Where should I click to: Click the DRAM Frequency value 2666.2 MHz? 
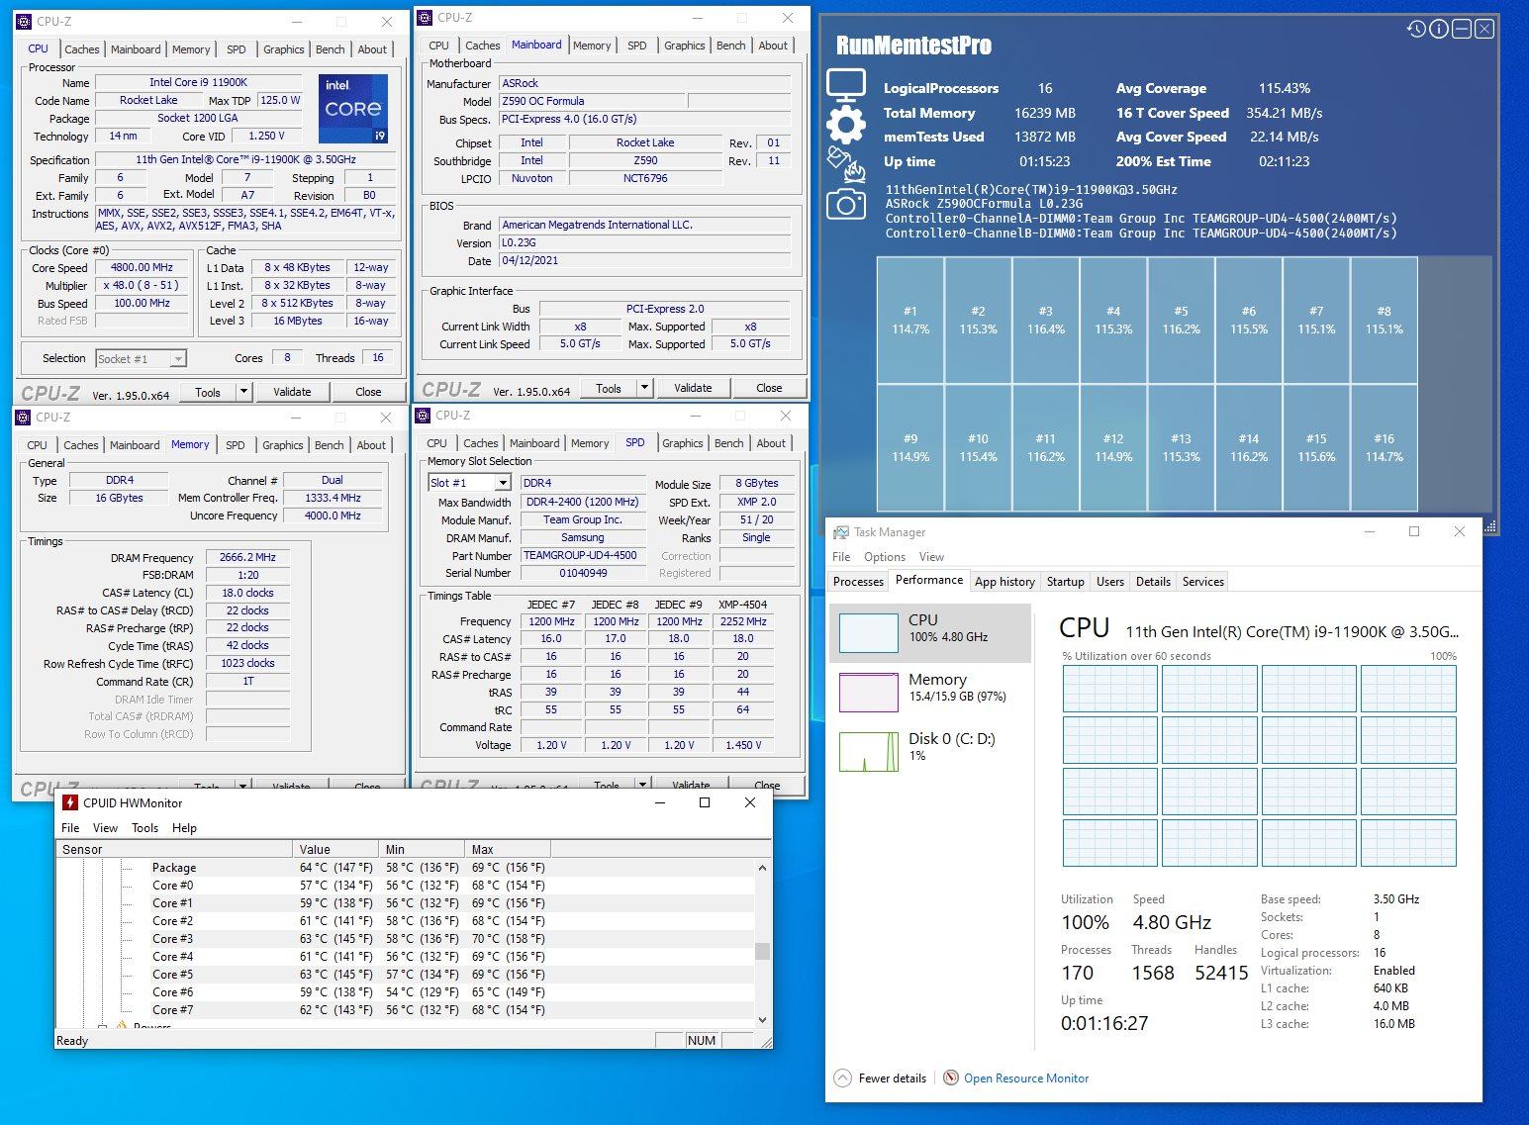pyautogui.click(x=247, y=557)
